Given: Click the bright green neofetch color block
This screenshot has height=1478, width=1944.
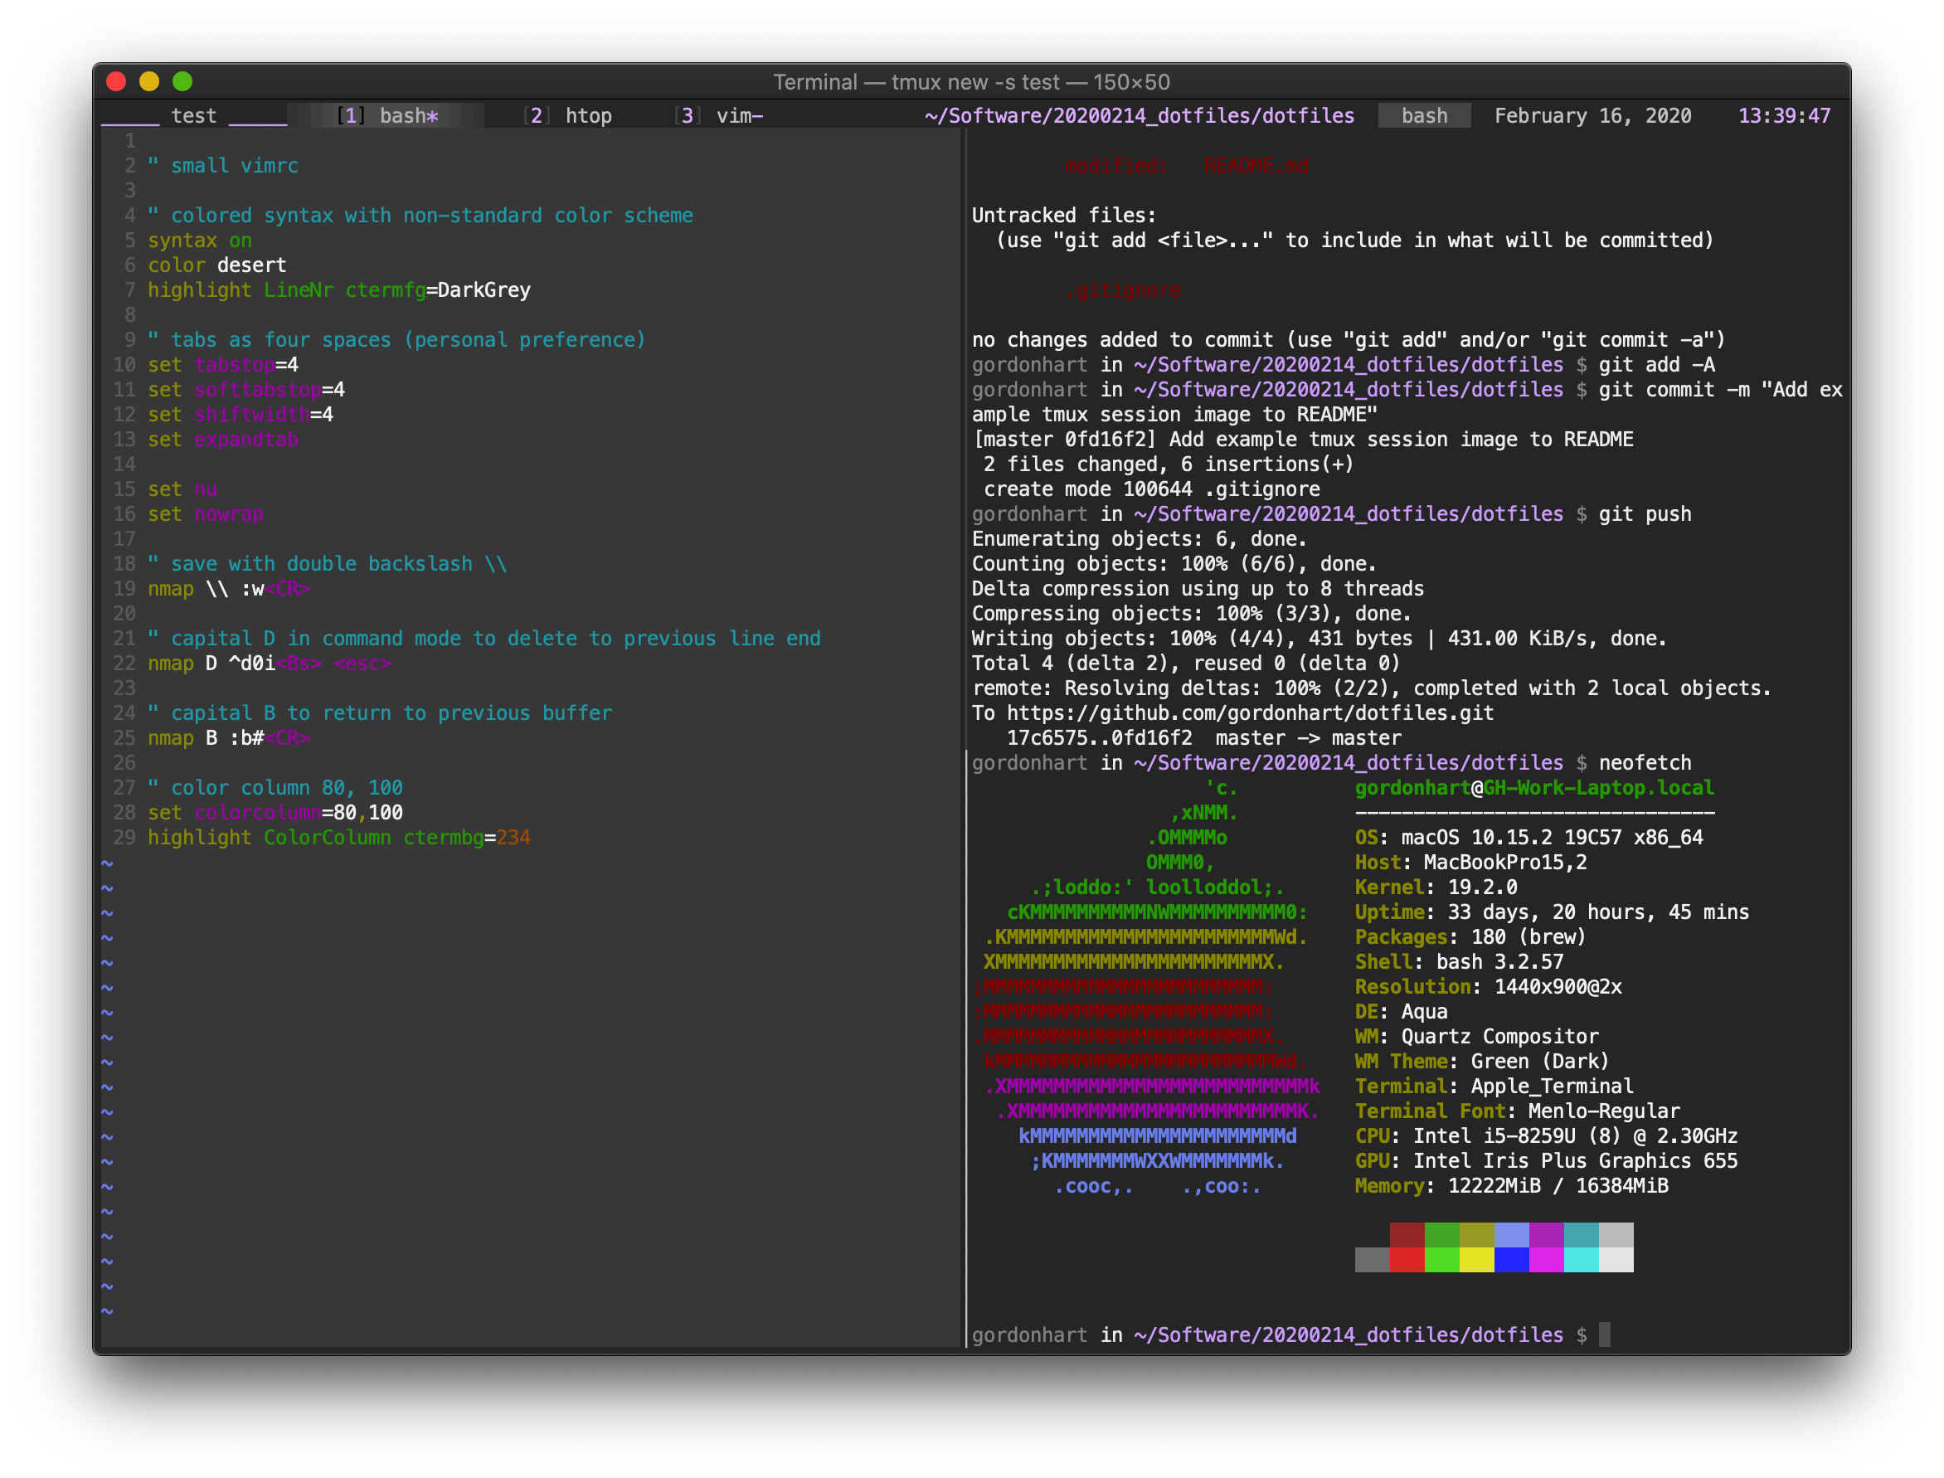Looking at the screenshot, I should pos(1441,1259).
